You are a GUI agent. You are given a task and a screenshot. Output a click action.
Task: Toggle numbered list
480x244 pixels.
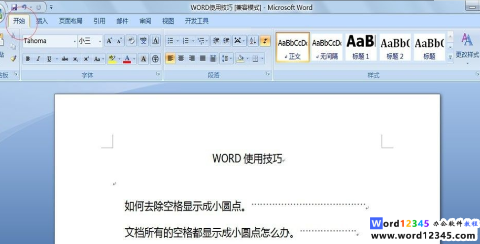coord(185,41)
